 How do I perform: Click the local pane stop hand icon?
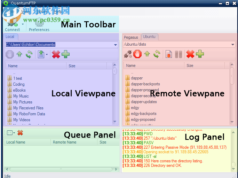10,54
